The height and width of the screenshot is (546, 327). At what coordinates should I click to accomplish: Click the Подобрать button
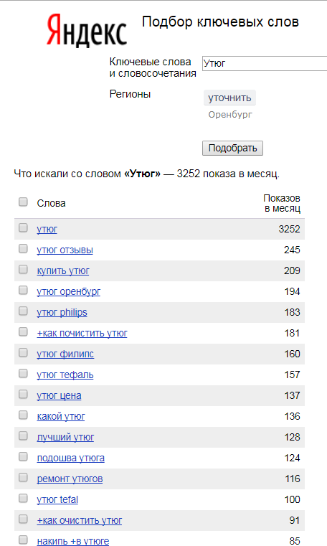[232, 148]
